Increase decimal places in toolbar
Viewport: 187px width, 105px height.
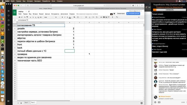38,17
